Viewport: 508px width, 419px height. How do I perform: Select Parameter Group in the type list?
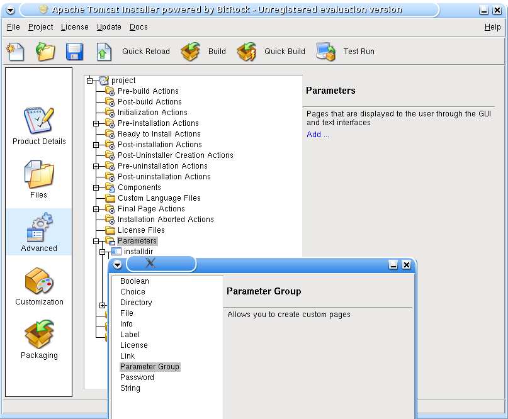(x=150, y=367)
